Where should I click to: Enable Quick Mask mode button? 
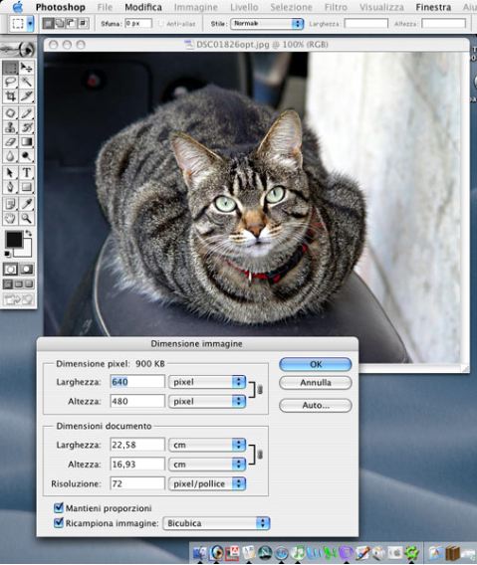tap(26, 269)
